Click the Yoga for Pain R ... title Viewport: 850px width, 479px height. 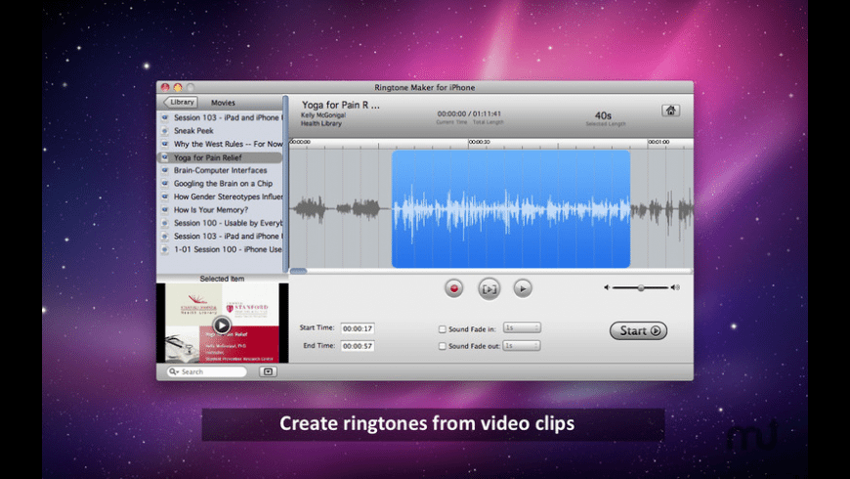[340, 106]
